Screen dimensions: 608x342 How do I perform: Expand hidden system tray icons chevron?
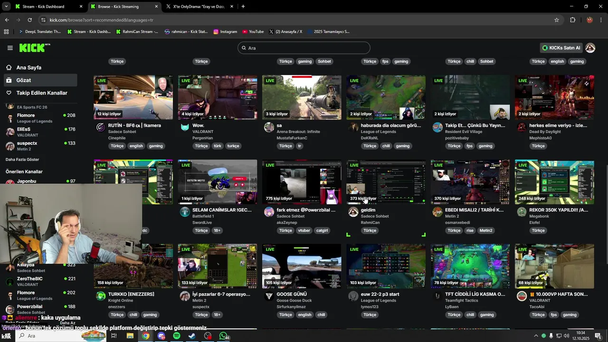[536, 336]
